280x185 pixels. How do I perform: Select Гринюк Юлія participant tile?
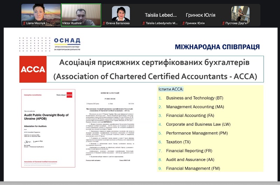[200, 15]
